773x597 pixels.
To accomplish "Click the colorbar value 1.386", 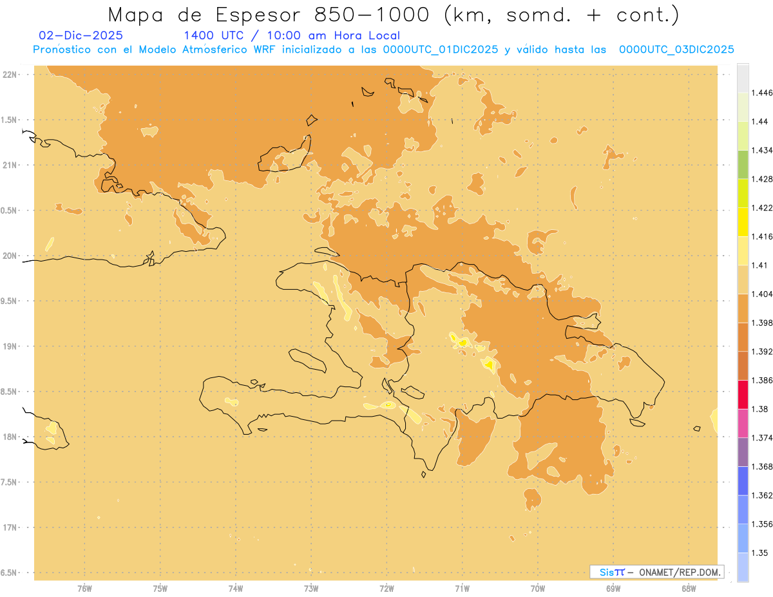I will [x=762, y=380].
